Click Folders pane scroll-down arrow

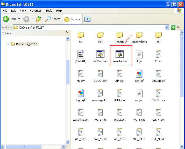pos(68,142)
